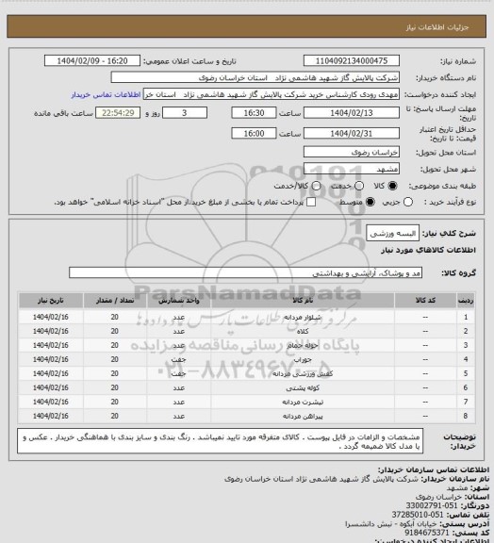This screenshot has width=494, height=543.
Task: Select the کالا/خدمت radio button
Action: pos(316,186)
